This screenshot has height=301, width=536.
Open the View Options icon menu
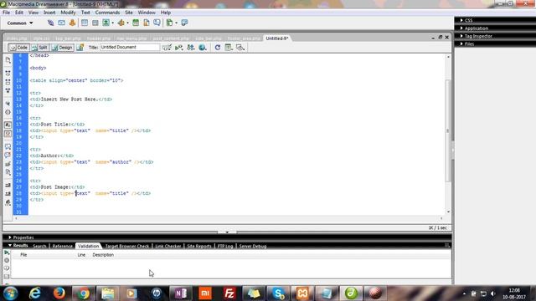(x=229, y=48)
